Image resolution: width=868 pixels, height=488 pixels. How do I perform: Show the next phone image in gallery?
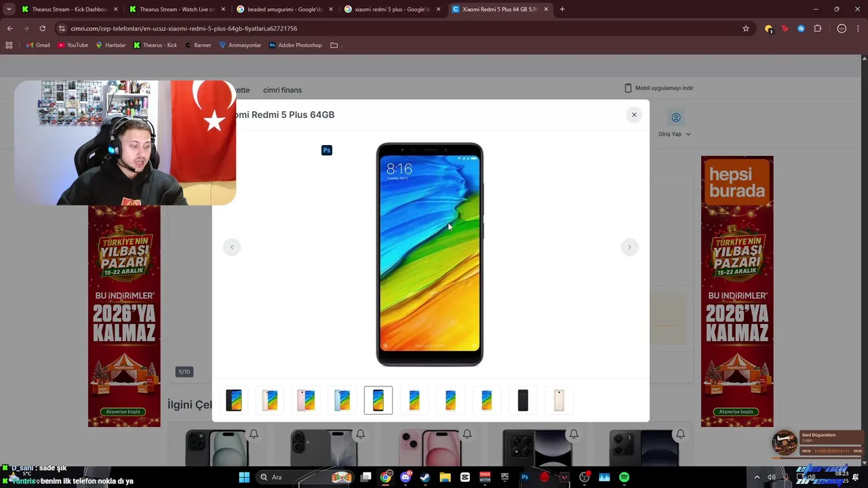pos(629,247)
